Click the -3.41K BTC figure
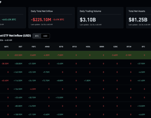151x118 pixels. click(x=59, y=19)
